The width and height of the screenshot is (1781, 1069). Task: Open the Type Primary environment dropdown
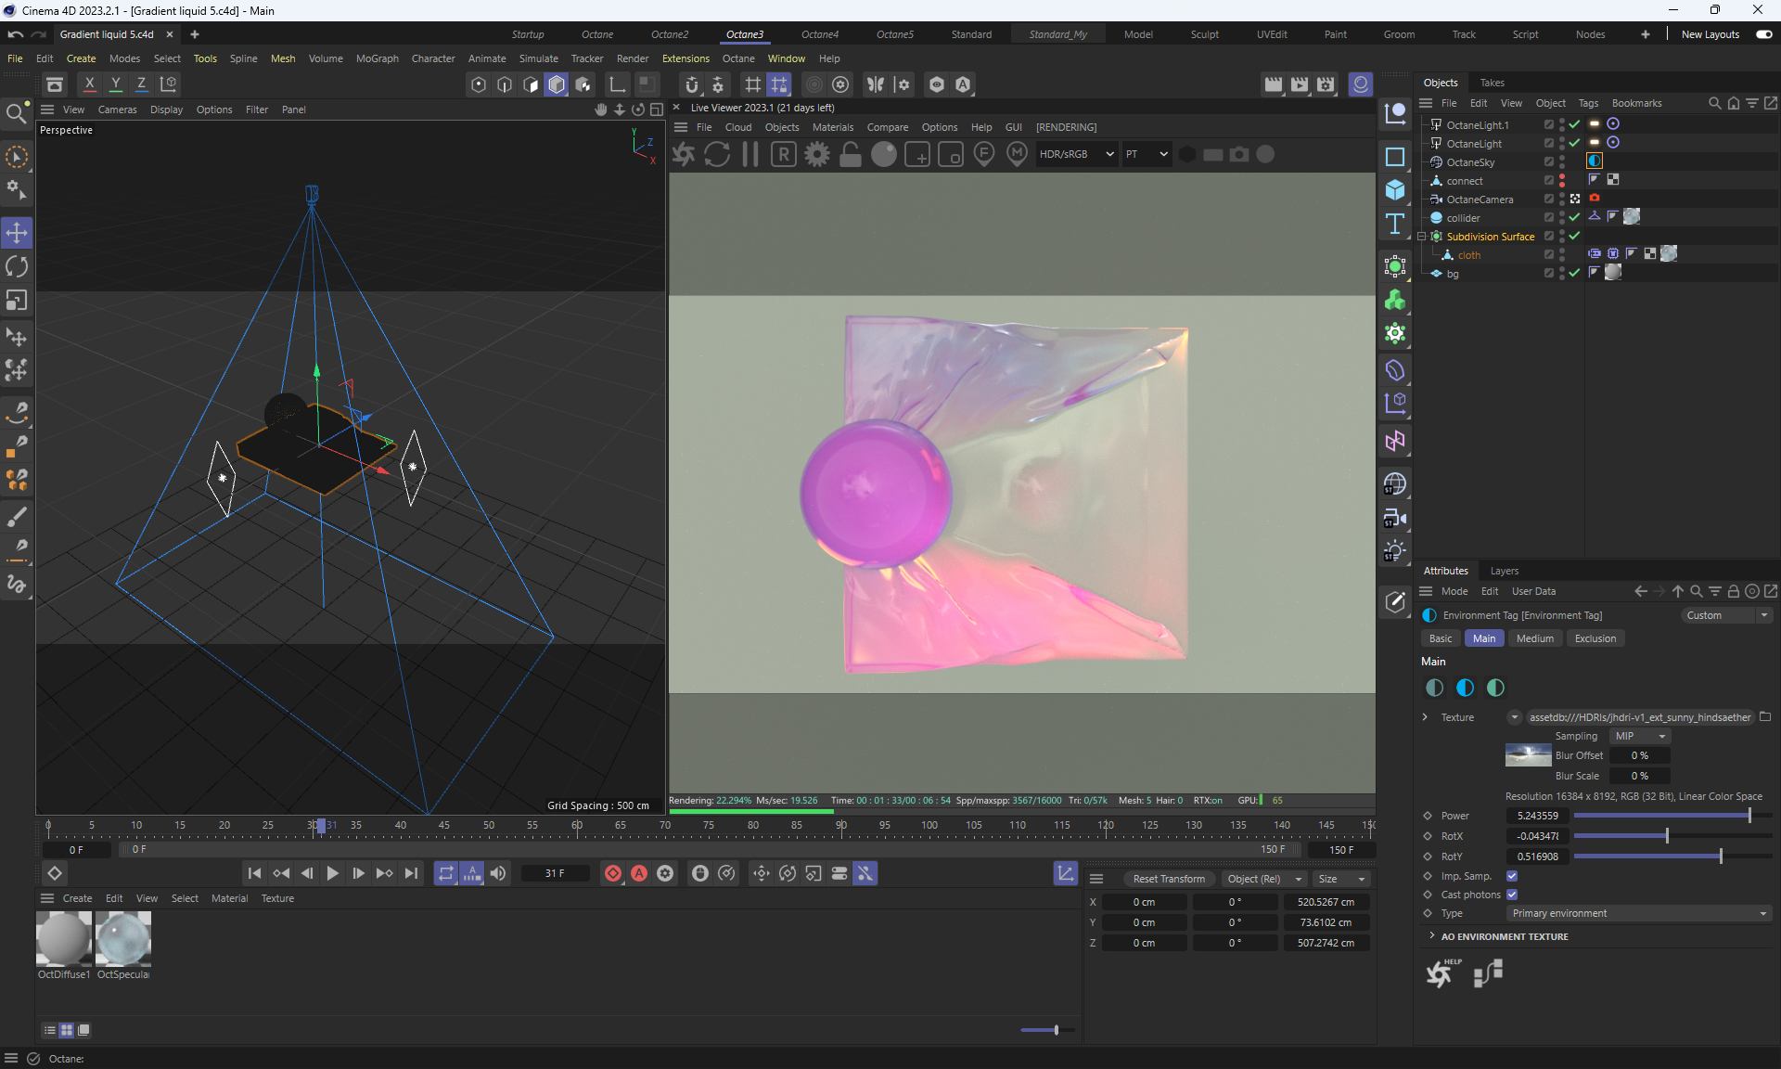(x=1638, y=913)
